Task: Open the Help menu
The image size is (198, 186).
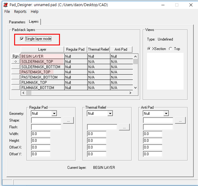Action: pos(35,12)
